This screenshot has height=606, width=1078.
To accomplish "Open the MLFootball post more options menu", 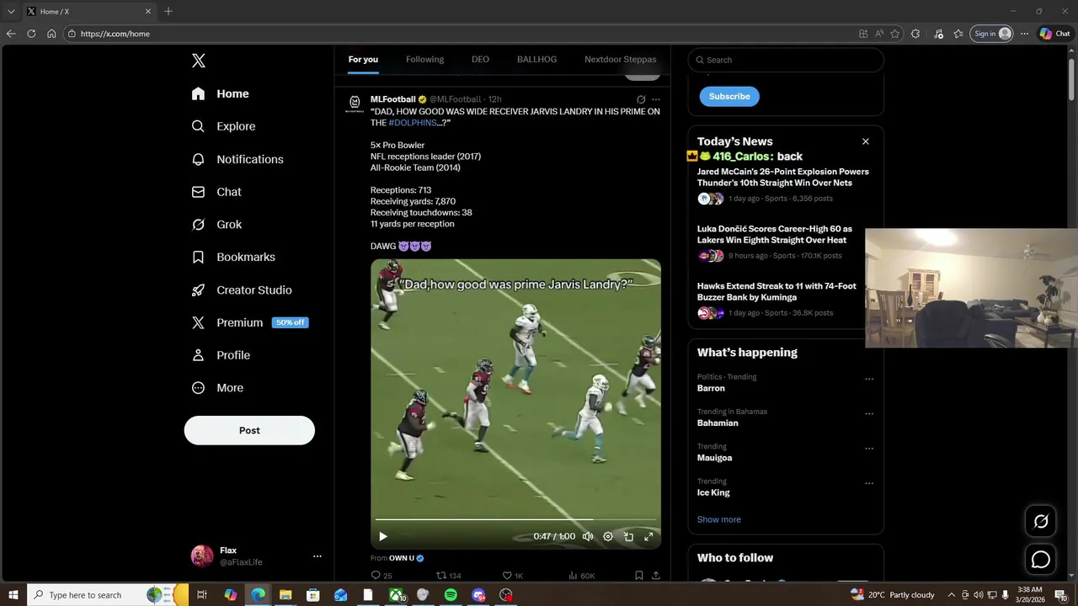I will pyautogui.click(x=656, y=99).
